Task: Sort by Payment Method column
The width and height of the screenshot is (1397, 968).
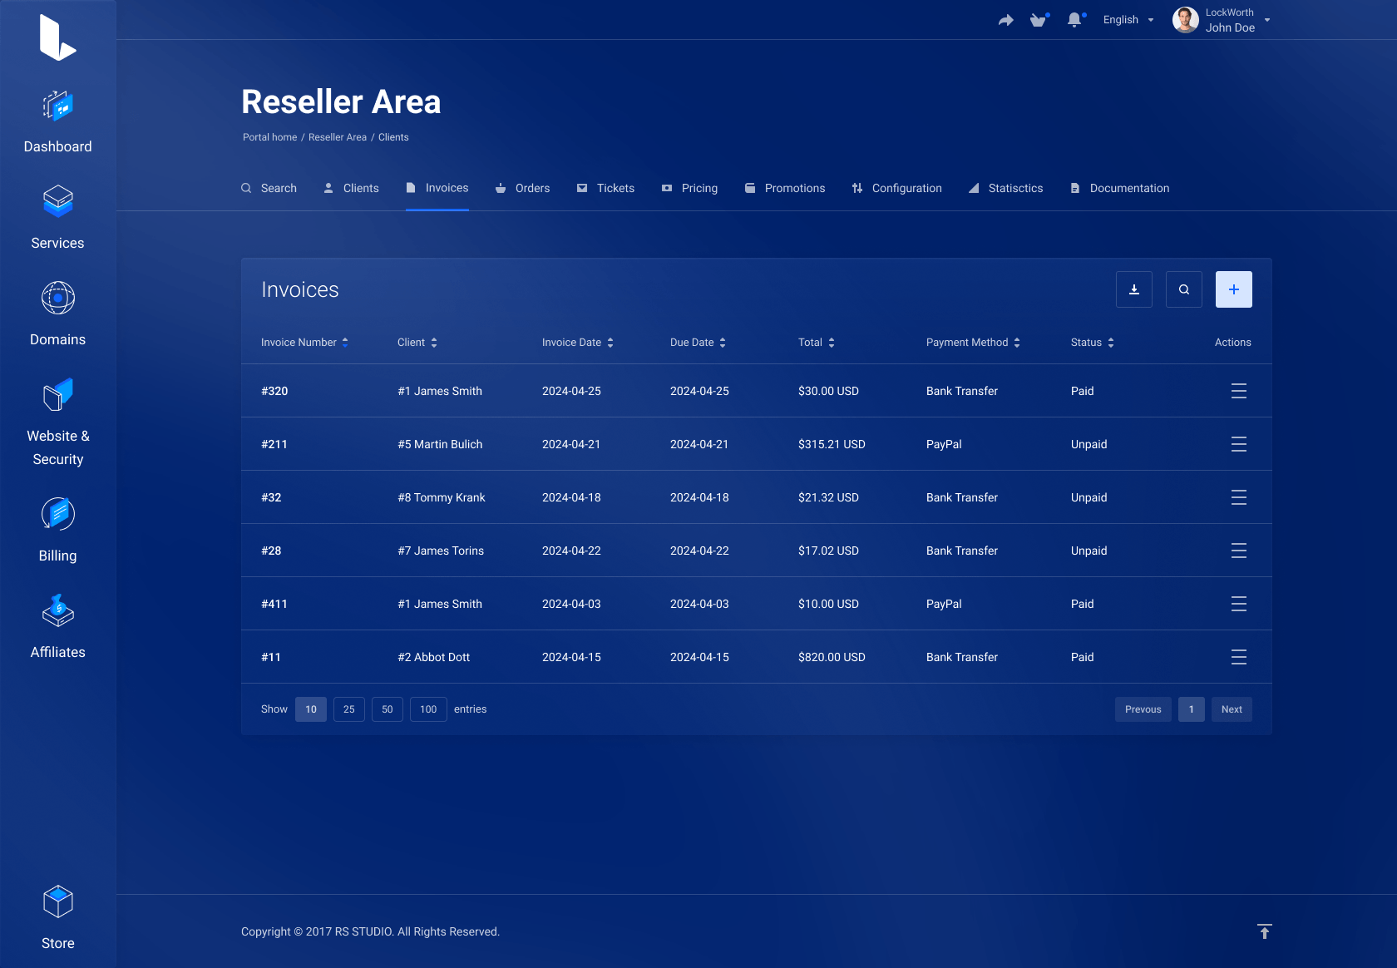Action: pyautogui.click(x=974, y=343)
